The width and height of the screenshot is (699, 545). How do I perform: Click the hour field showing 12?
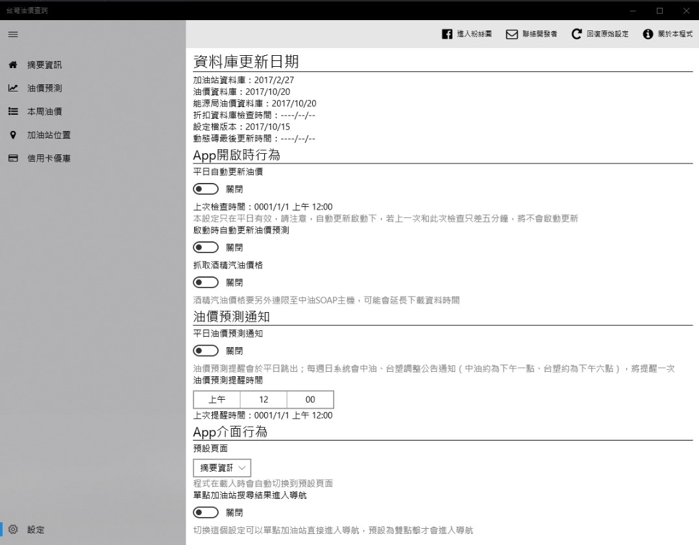263,399
